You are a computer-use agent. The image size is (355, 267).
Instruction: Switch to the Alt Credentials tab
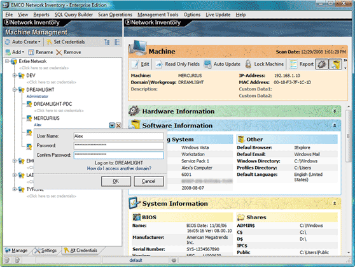pos(81,250)
